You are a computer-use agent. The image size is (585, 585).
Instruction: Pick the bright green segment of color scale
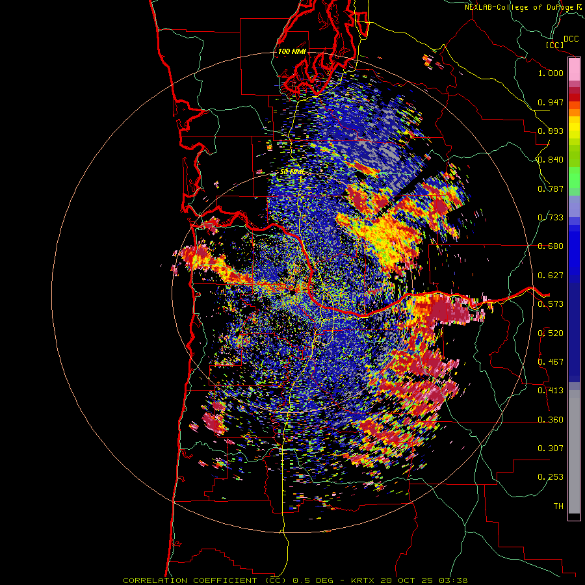574,177
